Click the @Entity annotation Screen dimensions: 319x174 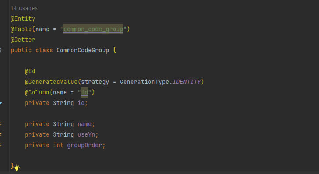pos(23,19)
